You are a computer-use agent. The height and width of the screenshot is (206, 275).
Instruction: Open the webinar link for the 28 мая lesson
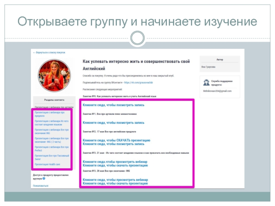(115, 180)
